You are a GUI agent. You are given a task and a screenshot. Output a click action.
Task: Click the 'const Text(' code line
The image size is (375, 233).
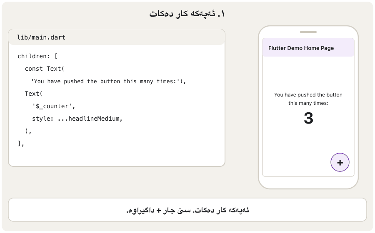tap(45, 69)
